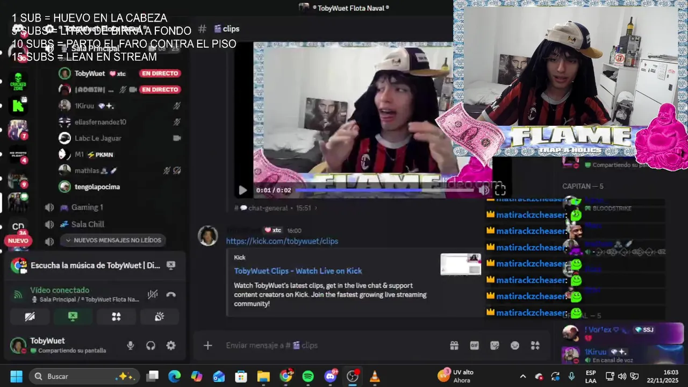This screenshot has width=688, height=387.
Task: Open the Kick embed thumbnail image
Action: tap(461, 264)
